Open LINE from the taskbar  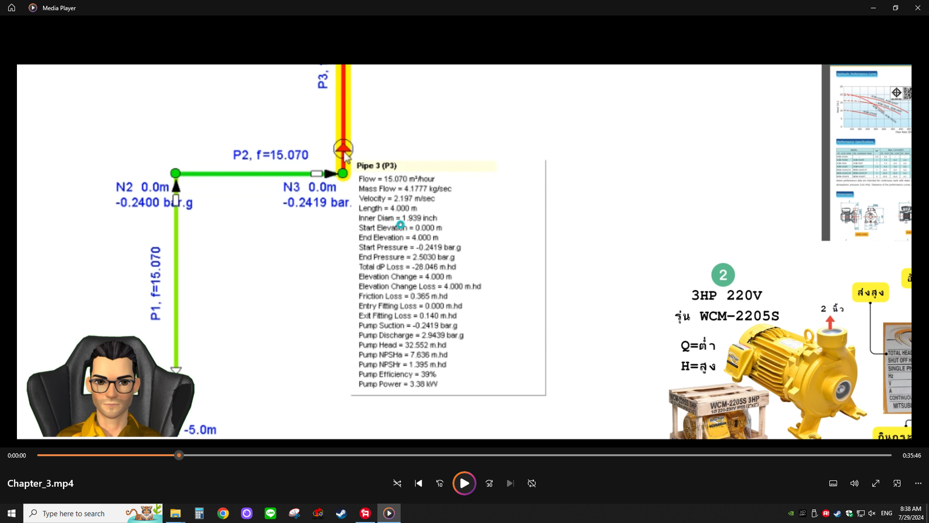pyautogui.click(x=270, y=513)
